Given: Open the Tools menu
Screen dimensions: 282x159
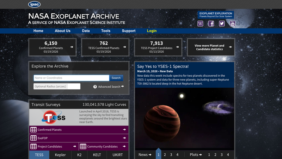Looking at the screenshot, I should tap(106, 31).
